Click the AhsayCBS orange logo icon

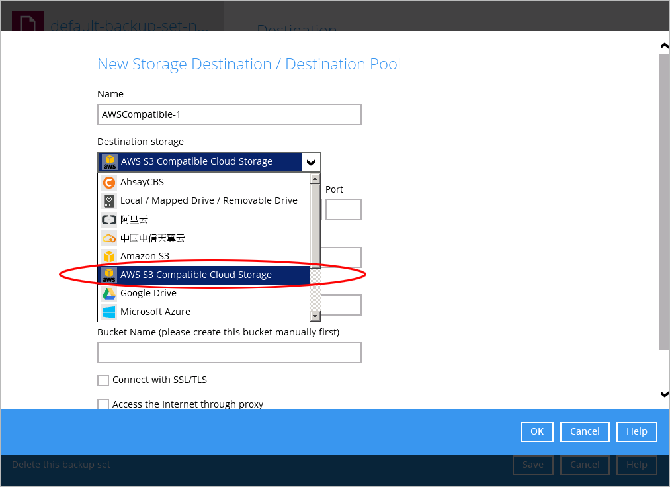tap(109, 182)
